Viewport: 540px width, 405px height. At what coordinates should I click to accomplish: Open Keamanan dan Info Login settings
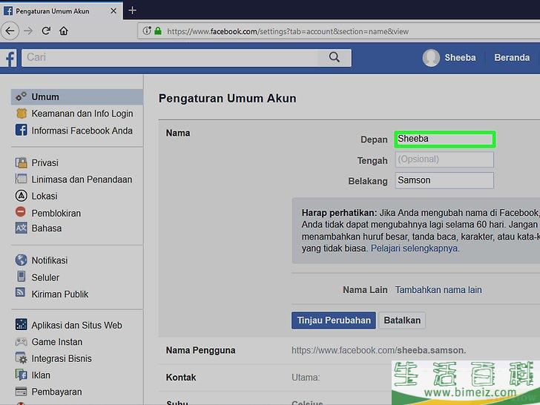[82, 113]
